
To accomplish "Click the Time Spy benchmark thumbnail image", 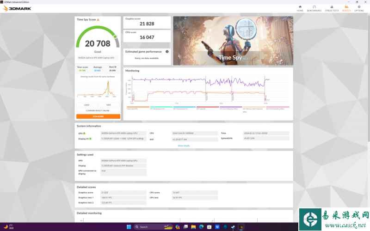I will (233, 41).
